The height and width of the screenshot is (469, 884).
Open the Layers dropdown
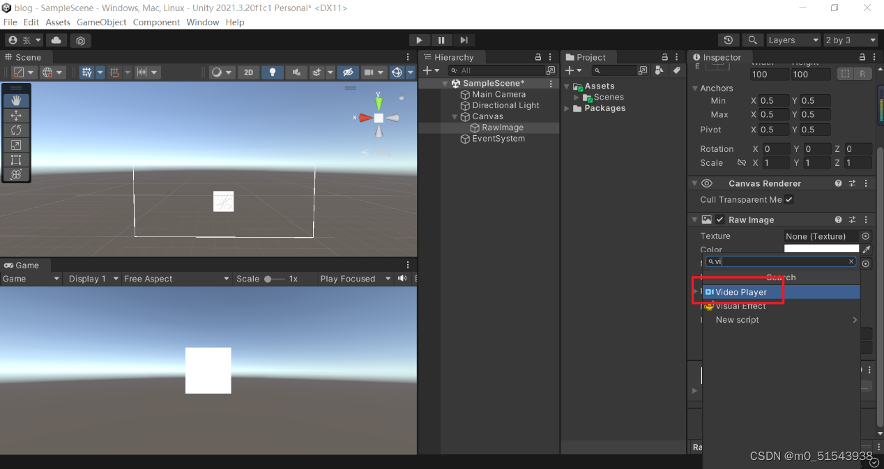[793, 40]
